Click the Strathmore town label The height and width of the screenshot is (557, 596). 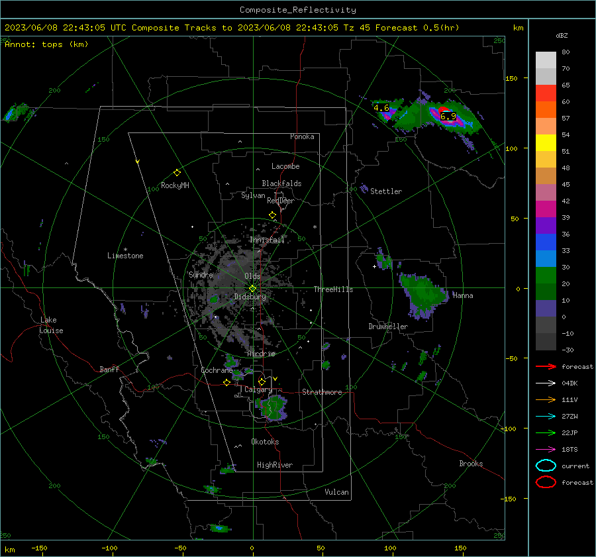[322, 392]
